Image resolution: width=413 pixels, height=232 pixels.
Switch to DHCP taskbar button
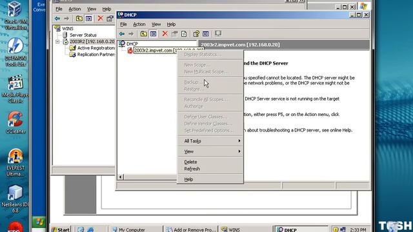click(301, 229)
